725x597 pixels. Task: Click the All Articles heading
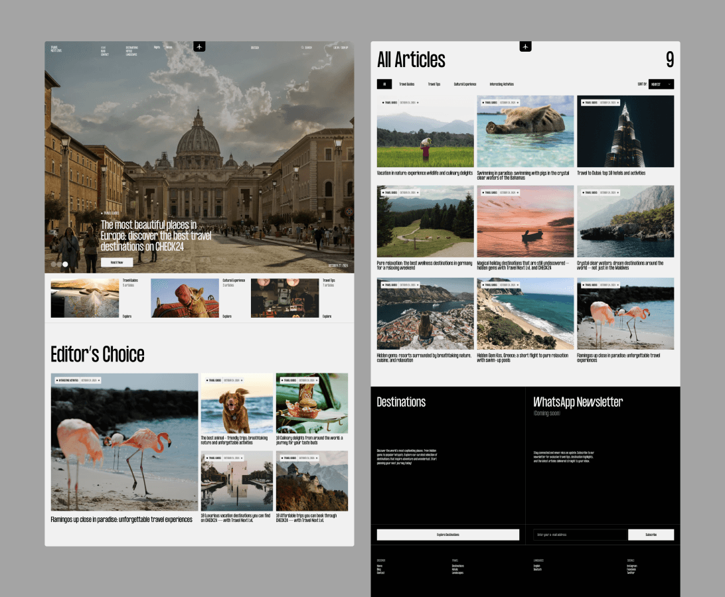click(411, 60)
